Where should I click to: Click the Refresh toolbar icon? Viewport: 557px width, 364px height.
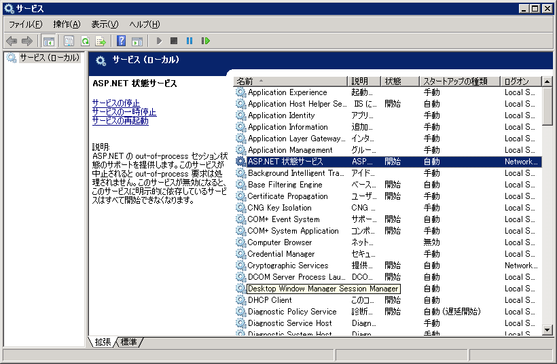[x=85, y=41]
